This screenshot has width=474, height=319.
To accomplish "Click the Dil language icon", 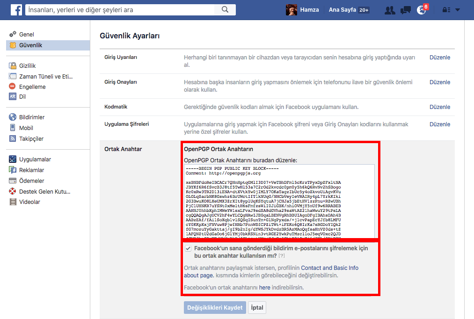I will [x=13, y=96].
